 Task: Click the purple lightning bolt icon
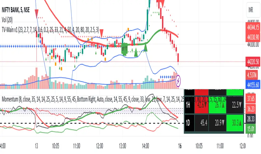[178, 81]
